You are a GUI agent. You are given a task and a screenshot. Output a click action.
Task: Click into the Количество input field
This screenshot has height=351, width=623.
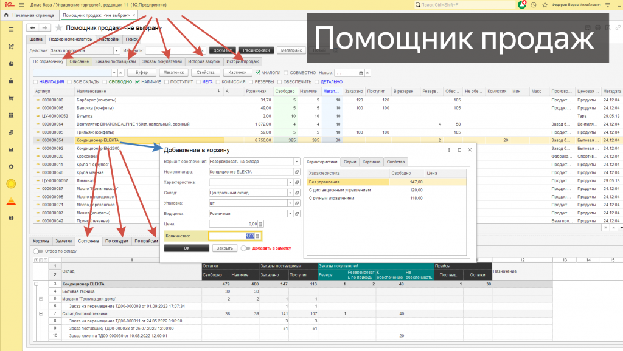[232, 236]
